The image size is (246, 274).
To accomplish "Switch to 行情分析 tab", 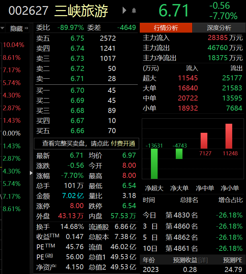I will [166, 28].
